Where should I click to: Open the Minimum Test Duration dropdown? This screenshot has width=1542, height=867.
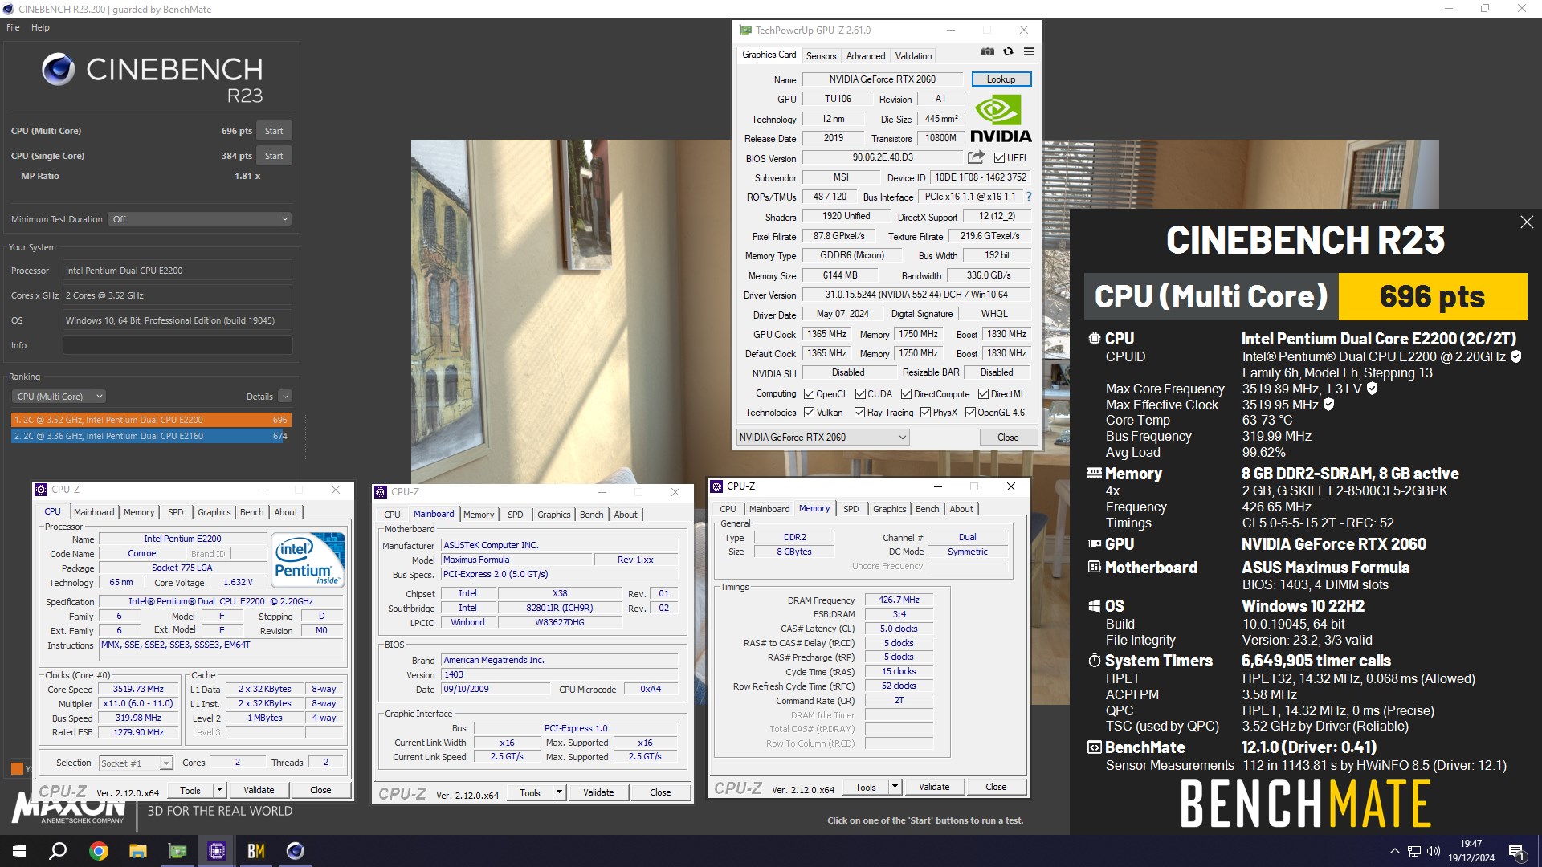(x=200, y=219)
